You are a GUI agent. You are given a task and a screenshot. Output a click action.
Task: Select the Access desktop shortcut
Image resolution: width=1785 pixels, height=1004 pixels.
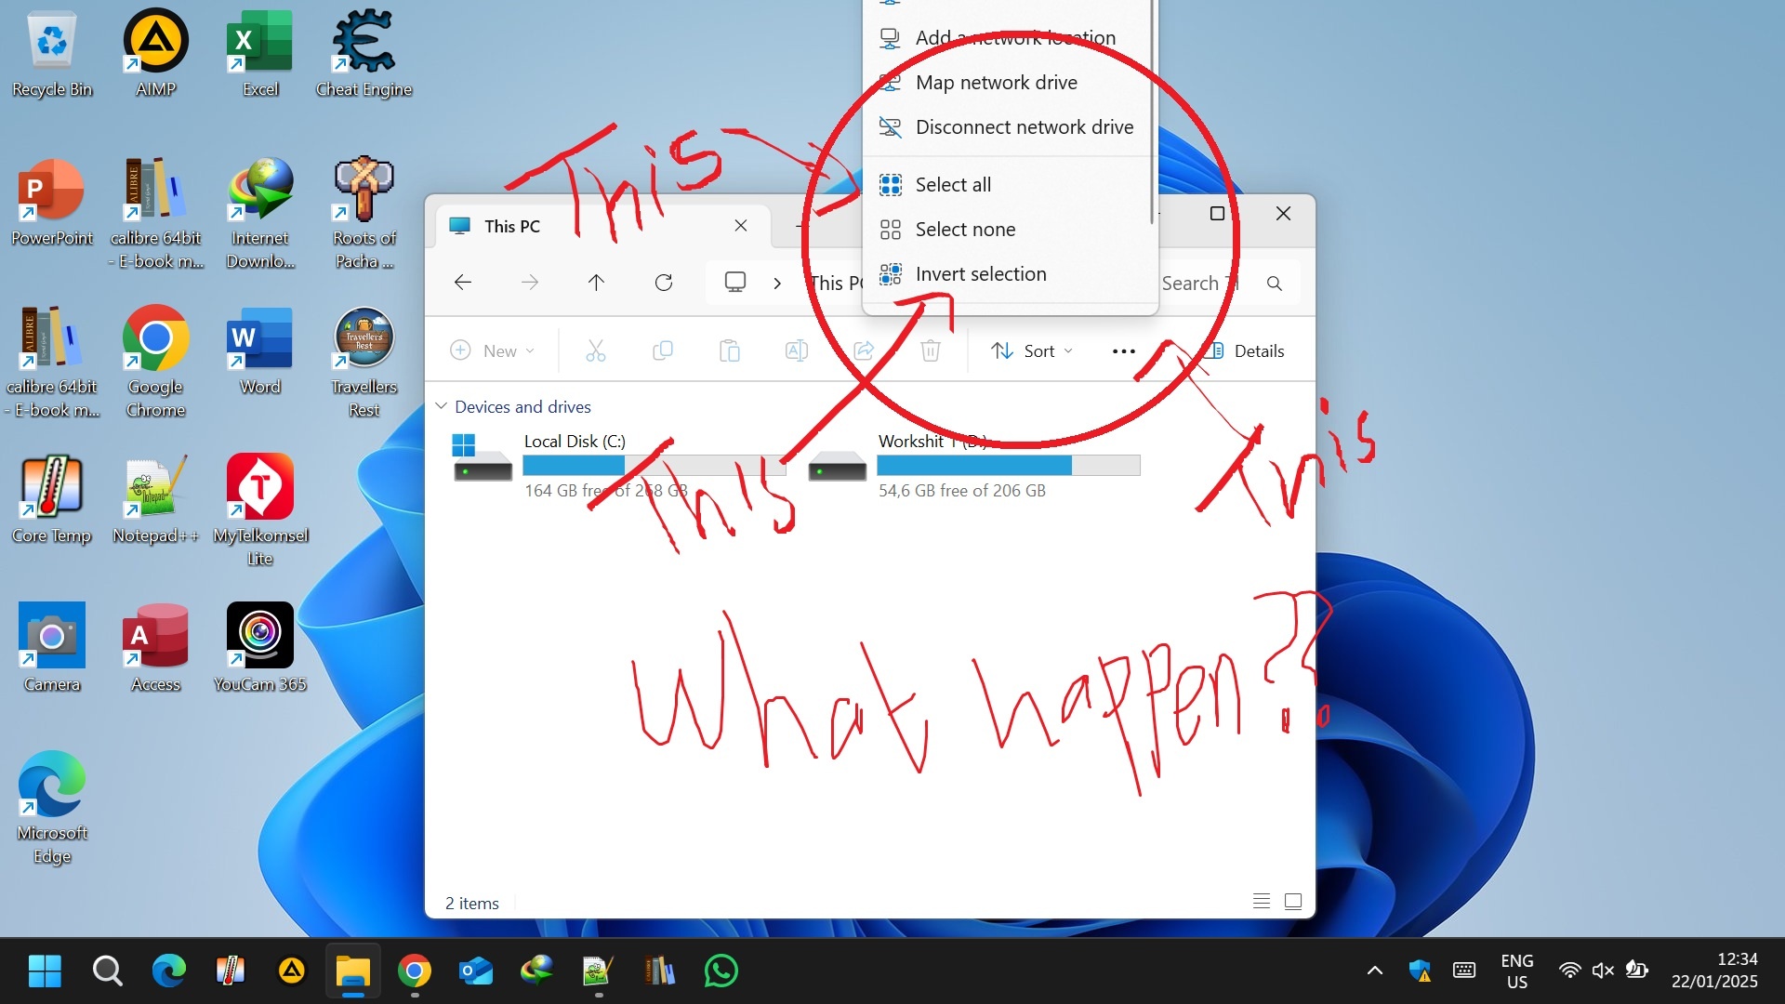pyautogui.click(x=156, y=649)
